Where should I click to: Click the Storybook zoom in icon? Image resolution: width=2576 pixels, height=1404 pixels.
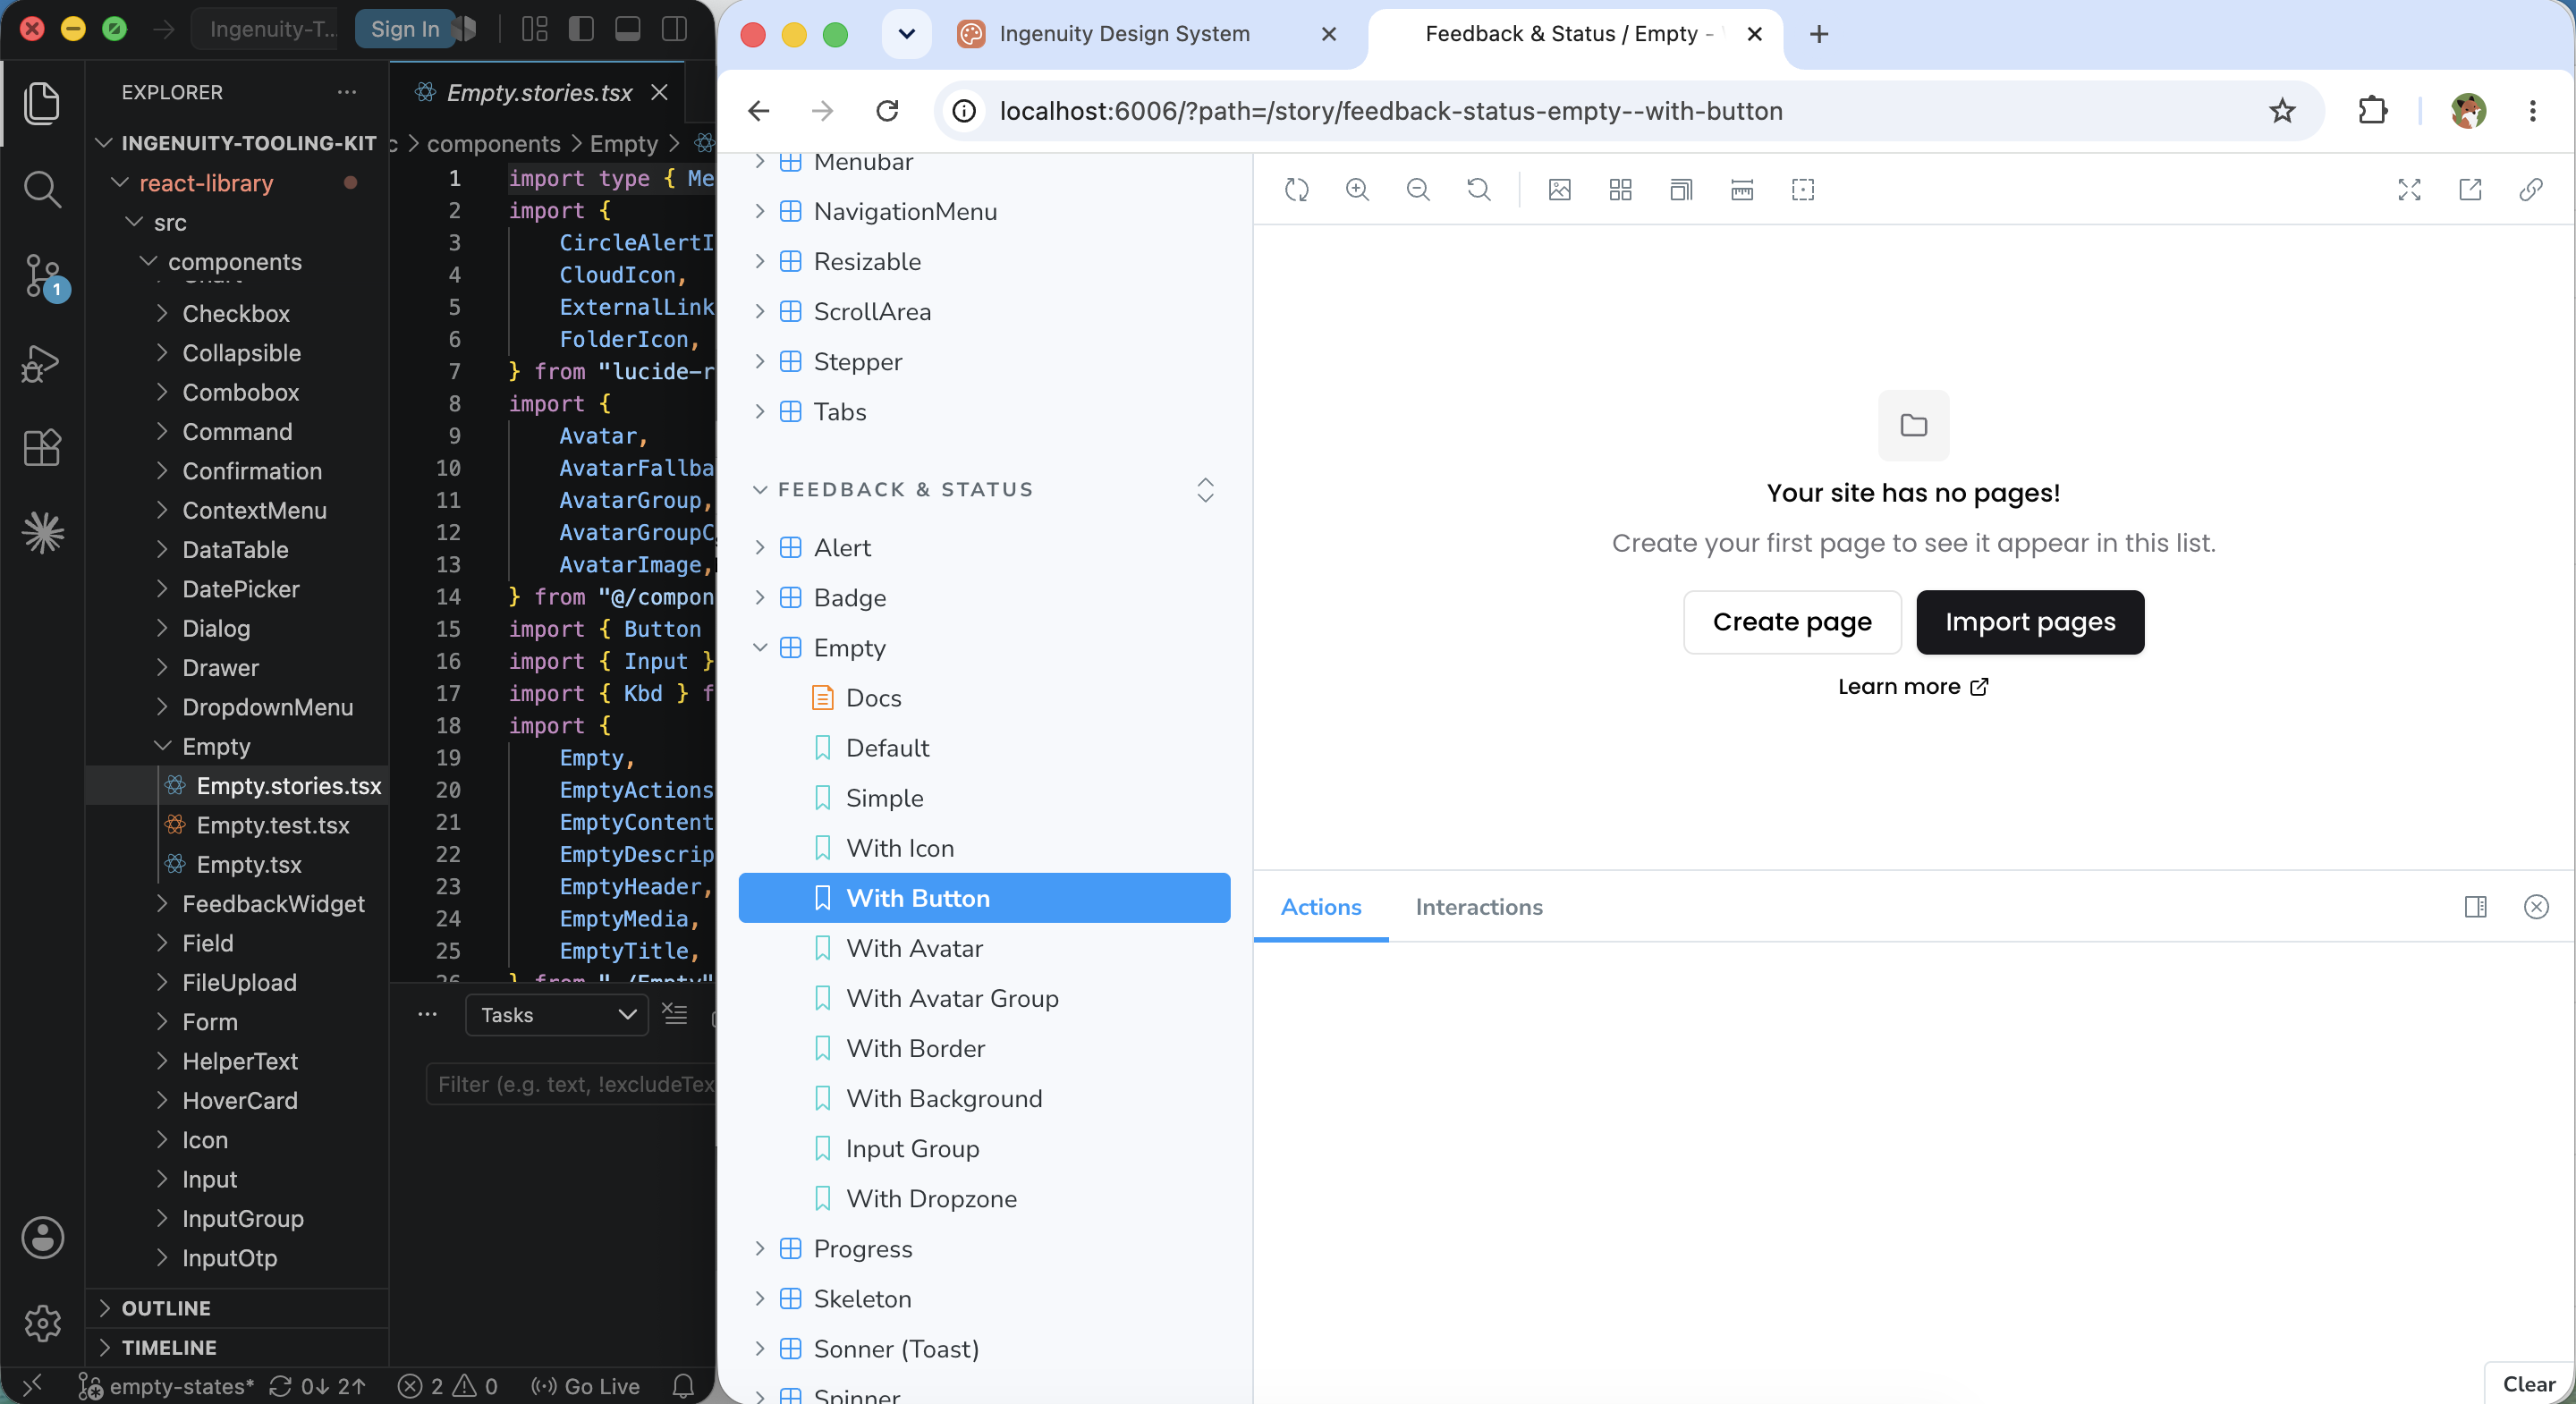point(1357,189)
